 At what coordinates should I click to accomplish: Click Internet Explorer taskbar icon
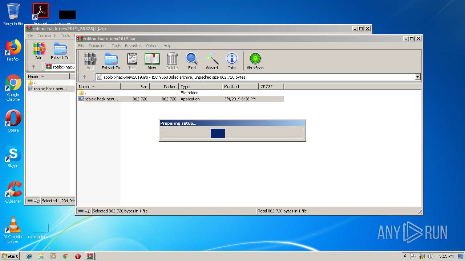point(29,256)
